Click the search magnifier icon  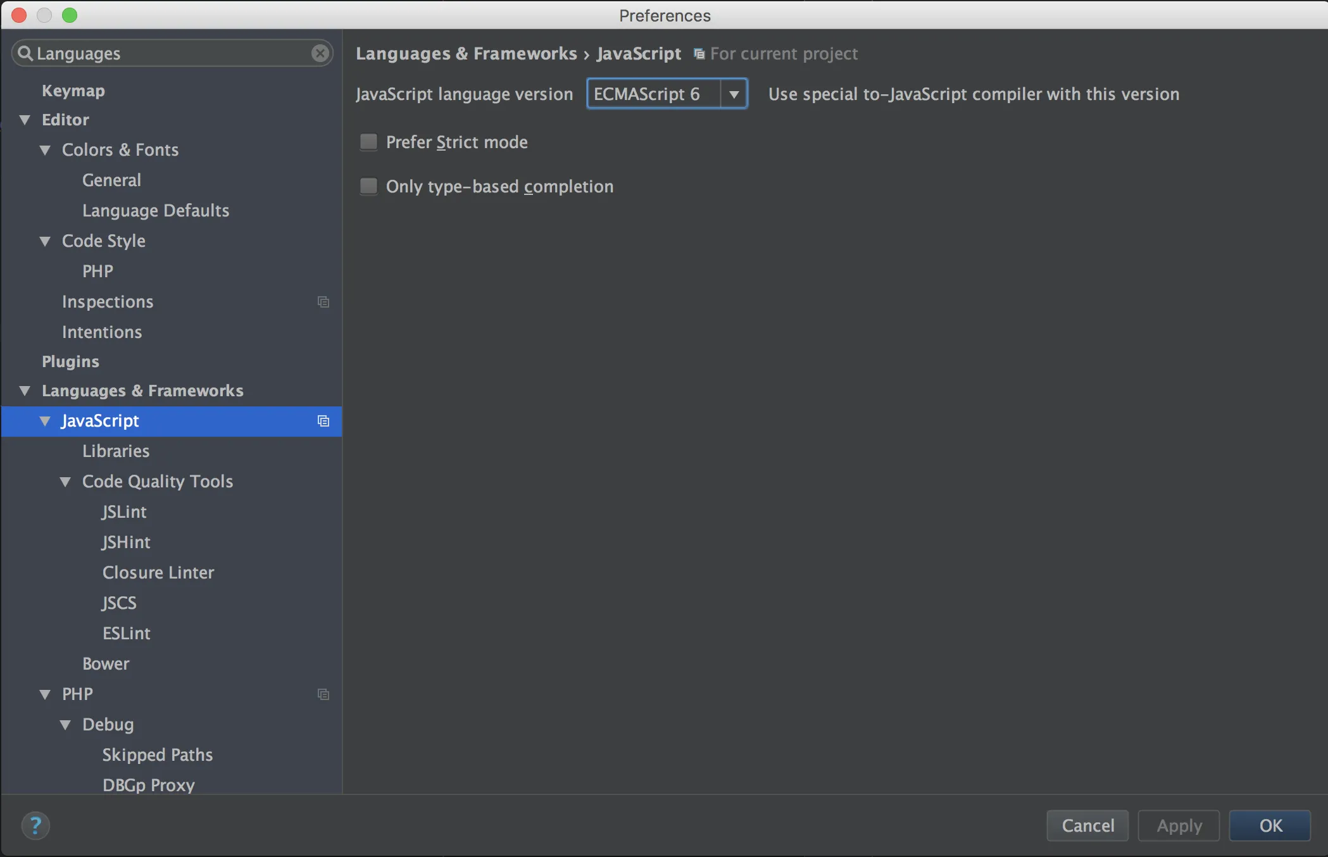(25, 53)
